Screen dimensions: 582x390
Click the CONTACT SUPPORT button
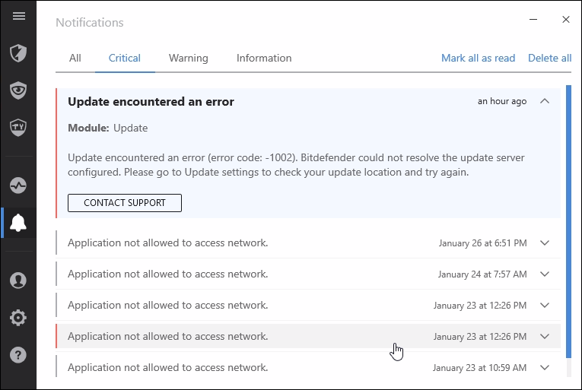point(125,203)
